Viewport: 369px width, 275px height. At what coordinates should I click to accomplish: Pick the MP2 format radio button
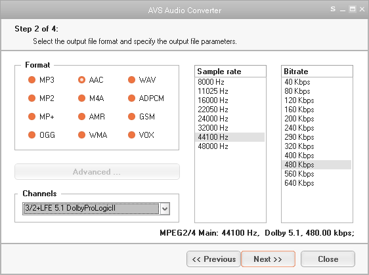point(32,98)
